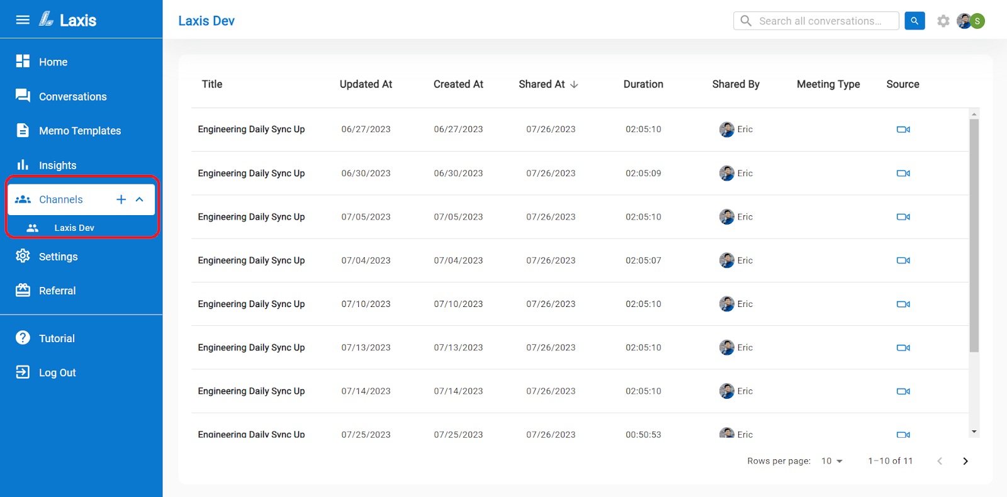Sort by Title column header
This screenshot has width=1007, height=497.
[x=212, y=84]
